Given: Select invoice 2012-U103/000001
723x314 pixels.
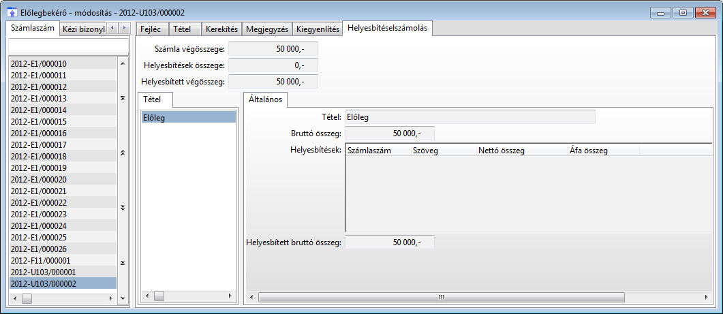Looking at the screenshot, I should 63,272.
